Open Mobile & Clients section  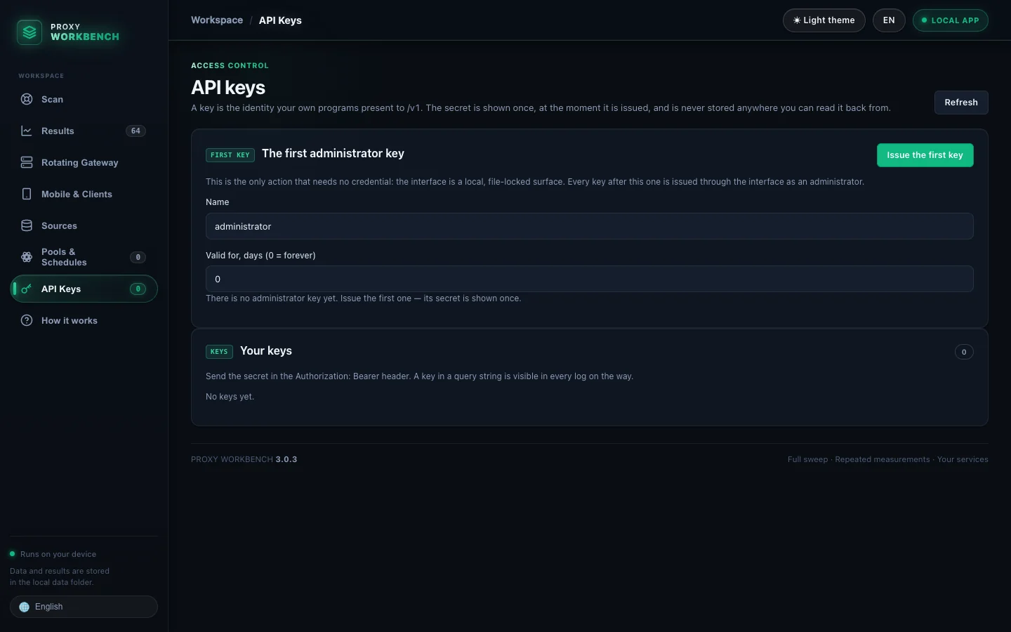coord(84,194)
